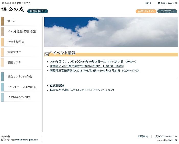The height and width of the screenshot is (144, 179).
Task: Choose 出欠実績CSV作成 in sidebar
Action: click(21, 97)
